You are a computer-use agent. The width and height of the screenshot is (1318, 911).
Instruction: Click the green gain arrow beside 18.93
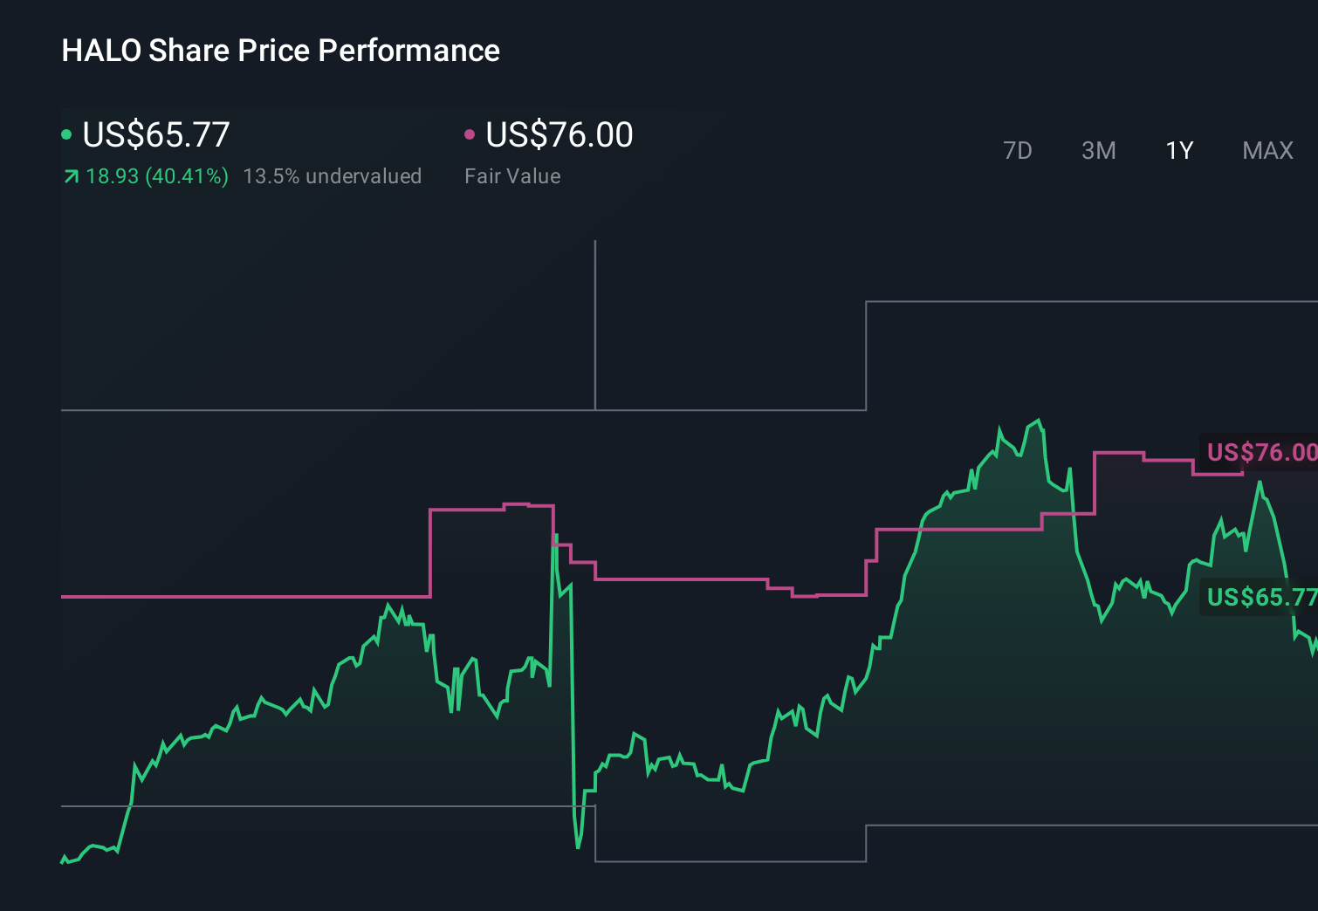[x=72, y=175]
